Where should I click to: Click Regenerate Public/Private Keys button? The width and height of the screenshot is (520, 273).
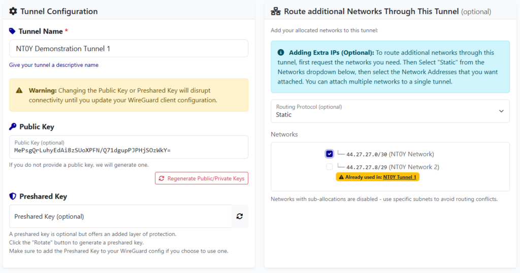pos(202,178)
